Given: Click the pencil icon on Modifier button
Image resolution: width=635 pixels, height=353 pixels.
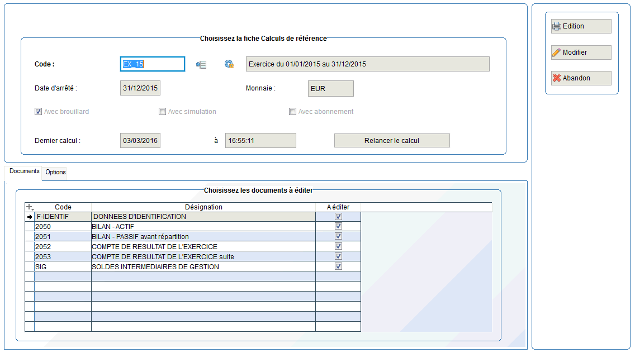Looking at the screenshot, I should point(556,53).
